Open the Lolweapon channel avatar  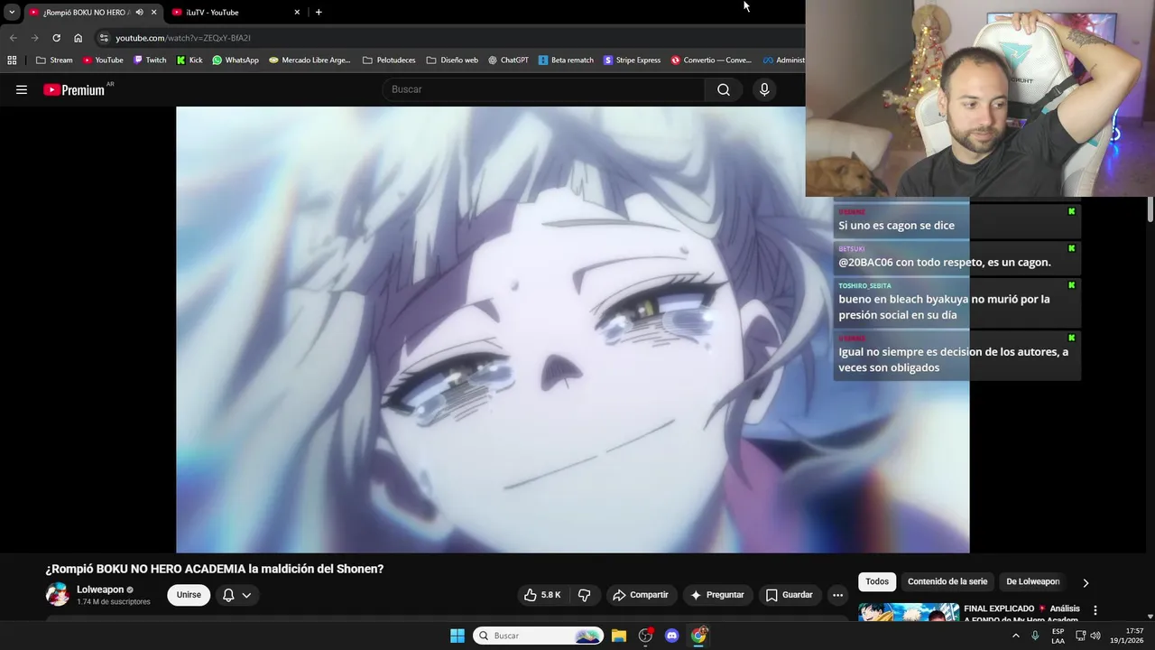(x=57, y=594)
